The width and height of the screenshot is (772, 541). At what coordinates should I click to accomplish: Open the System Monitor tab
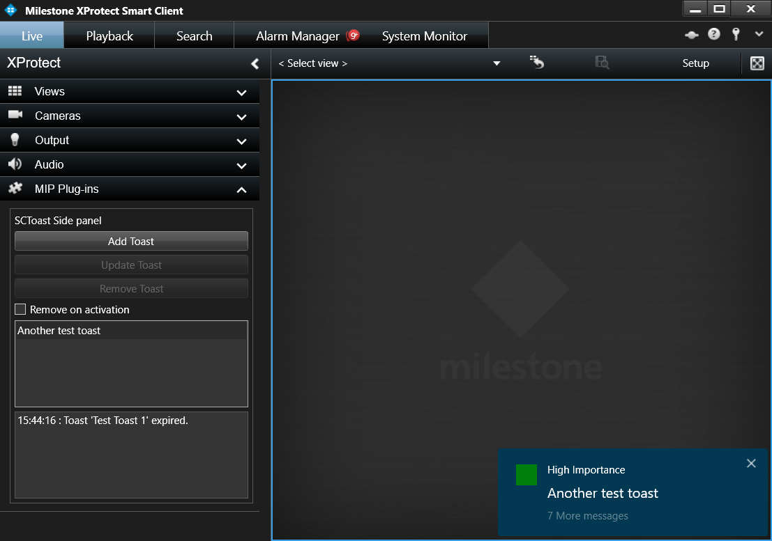click(x=424, y=36)
